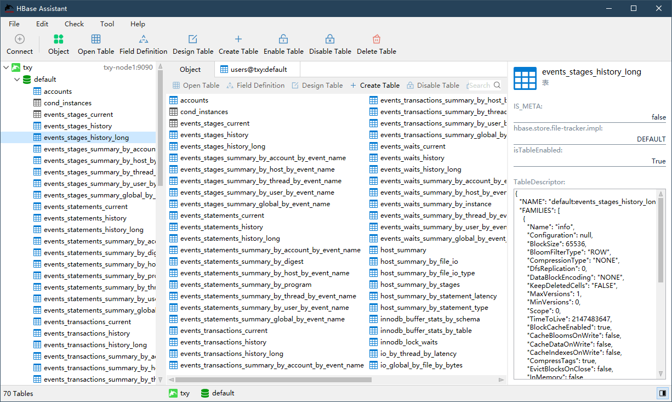Image resolution: width=672 pixels, height=402 pixels.
Task: Select host_summary_by_file_io in the object list
Action: pyautogui.click(x=419, y=262)
